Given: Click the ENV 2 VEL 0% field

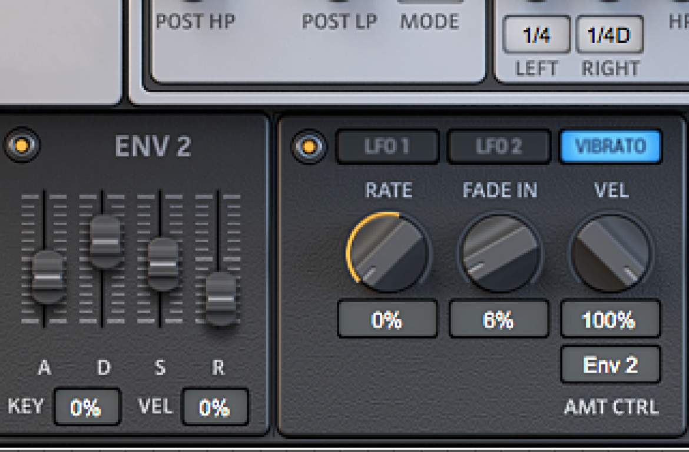Looking at the screenshot, I should click(x=216, y=407).
